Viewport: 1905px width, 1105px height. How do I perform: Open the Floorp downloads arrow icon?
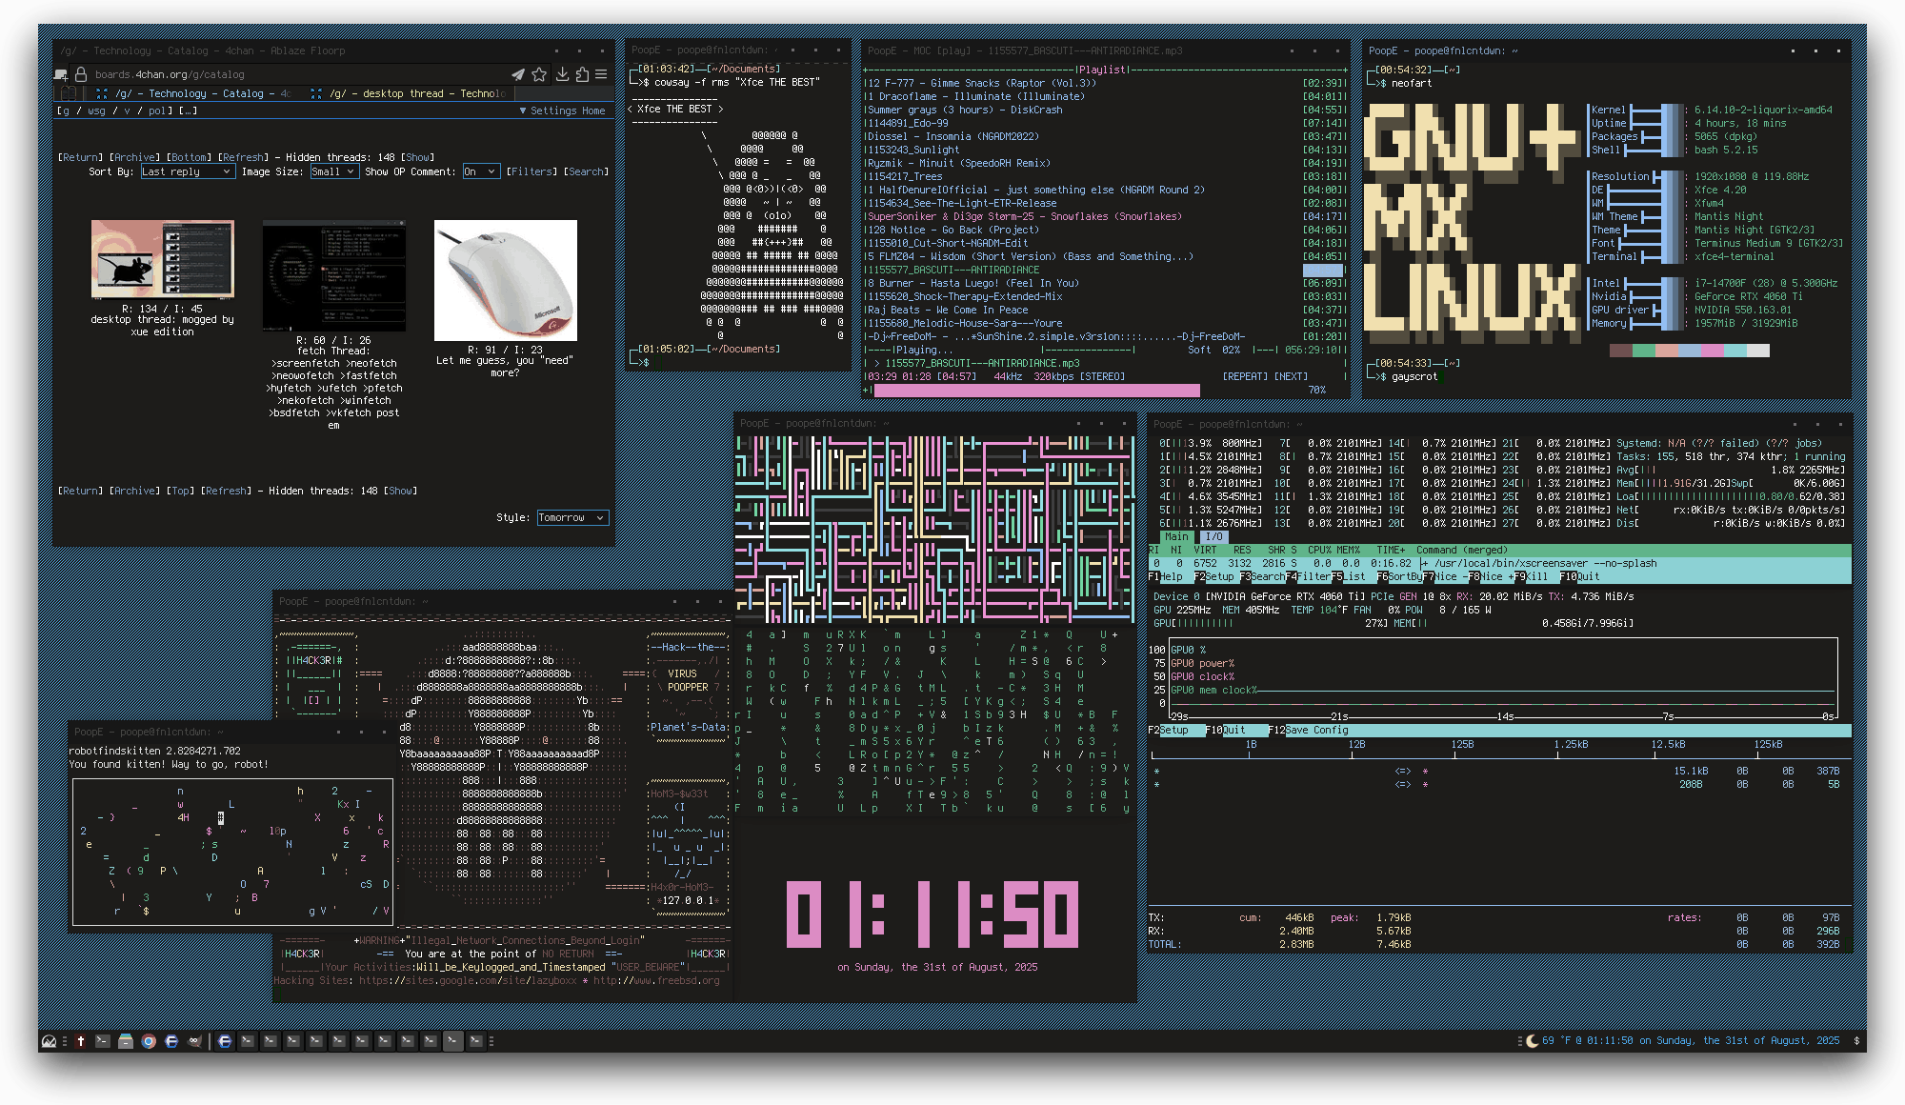(x=562, y=74)
